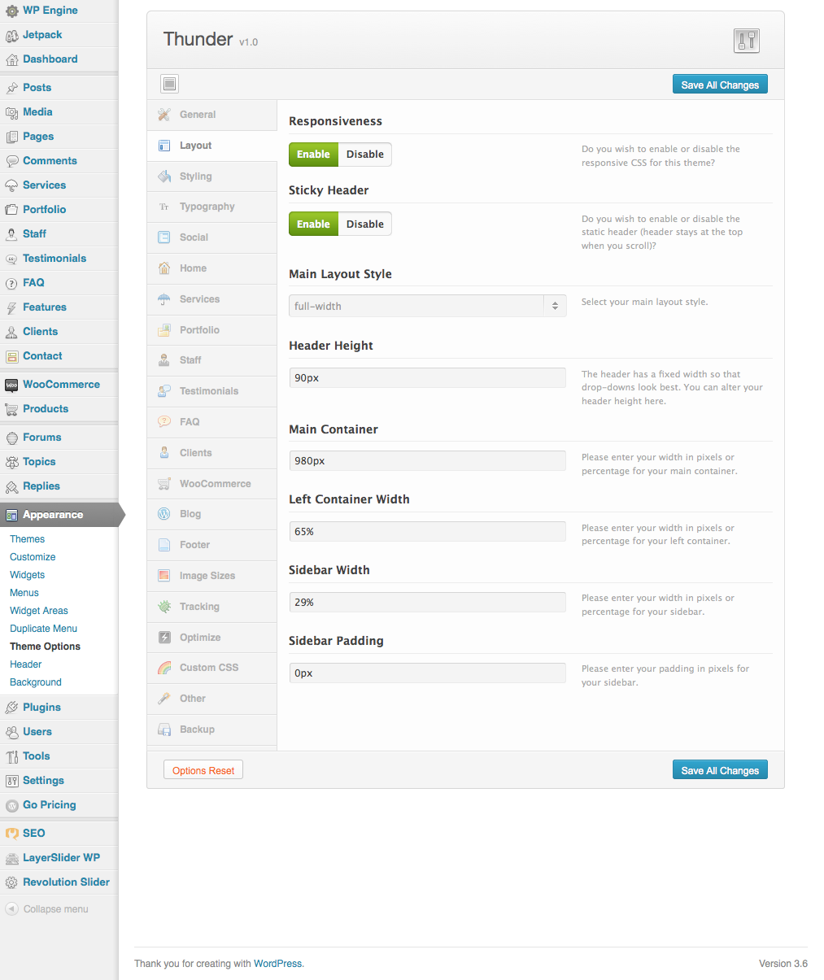Open the Clients options tab
This screenshot has height=980, width=824.
[212, 453]
